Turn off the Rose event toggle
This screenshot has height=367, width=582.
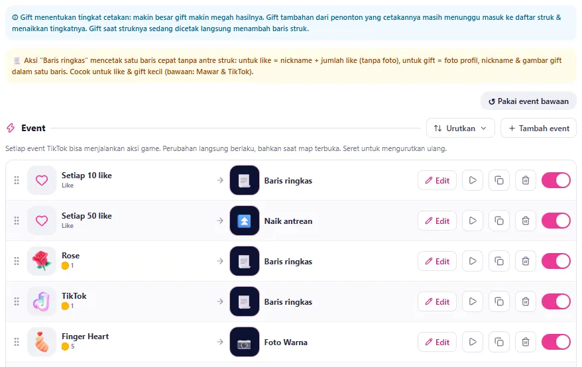[x=556, y=261]
